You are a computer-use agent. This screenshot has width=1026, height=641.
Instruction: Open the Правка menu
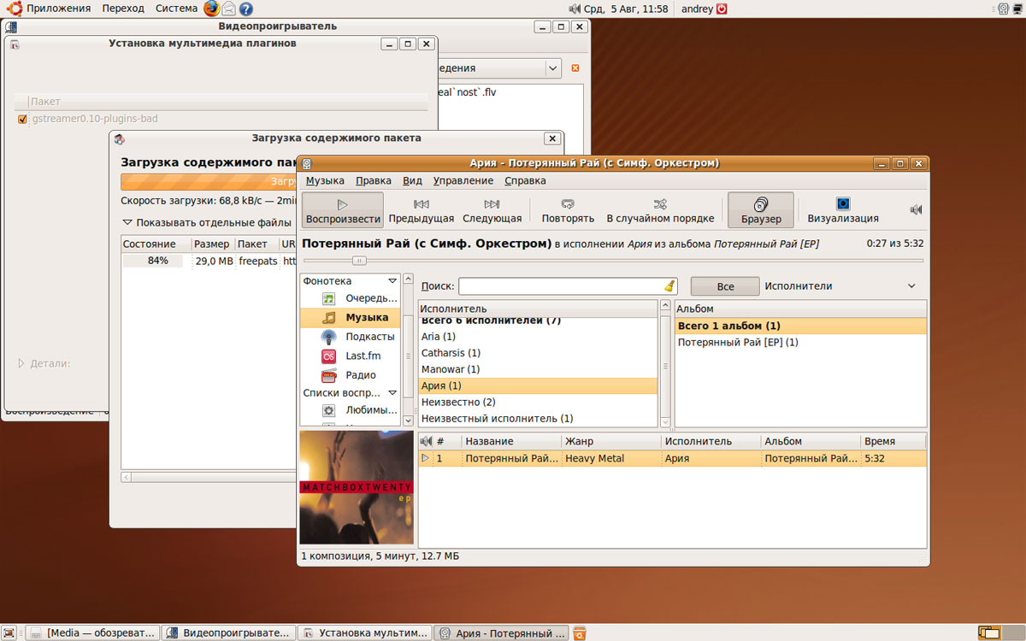[374, 180]
